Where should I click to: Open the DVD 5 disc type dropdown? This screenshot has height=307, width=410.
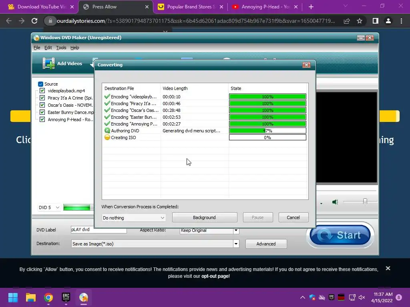49,207
